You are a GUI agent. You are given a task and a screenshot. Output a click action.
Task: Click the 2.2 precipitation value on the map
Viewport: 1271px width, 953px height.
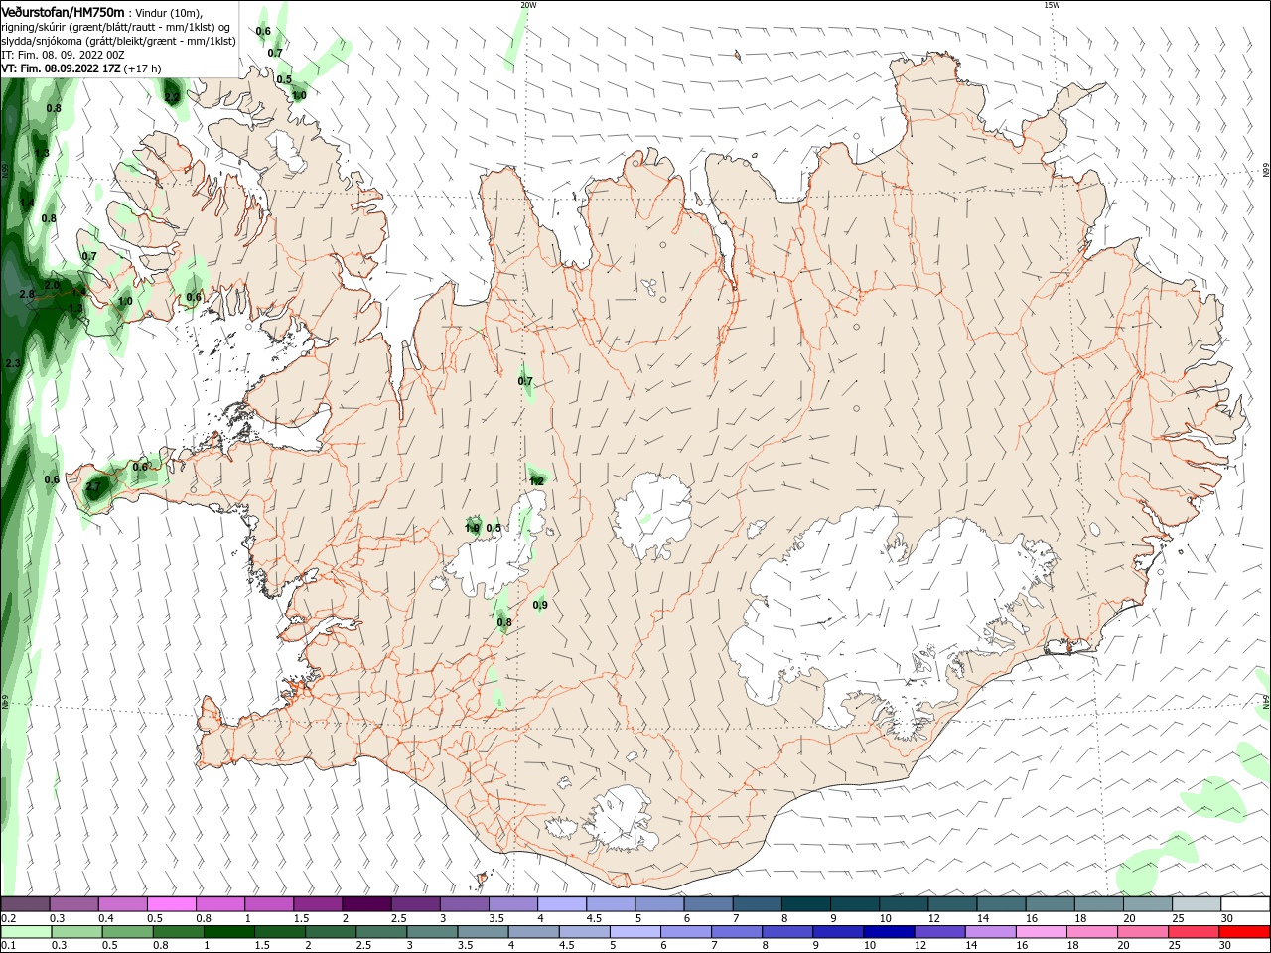pyautogui.click(x=172, y=97)
